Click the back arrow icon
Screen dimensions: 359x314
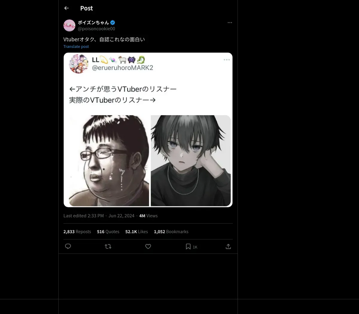click(x=66, y=8)
